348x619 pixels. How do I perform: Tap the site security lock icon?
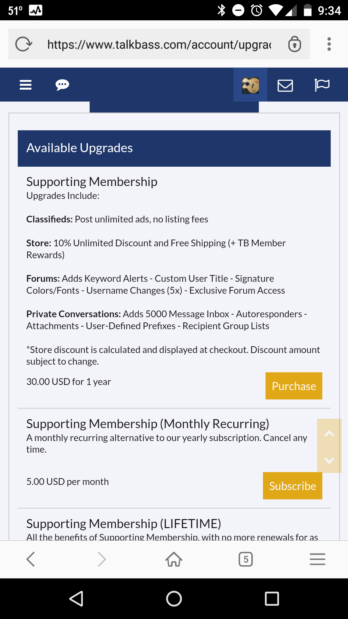coord(295,44)
